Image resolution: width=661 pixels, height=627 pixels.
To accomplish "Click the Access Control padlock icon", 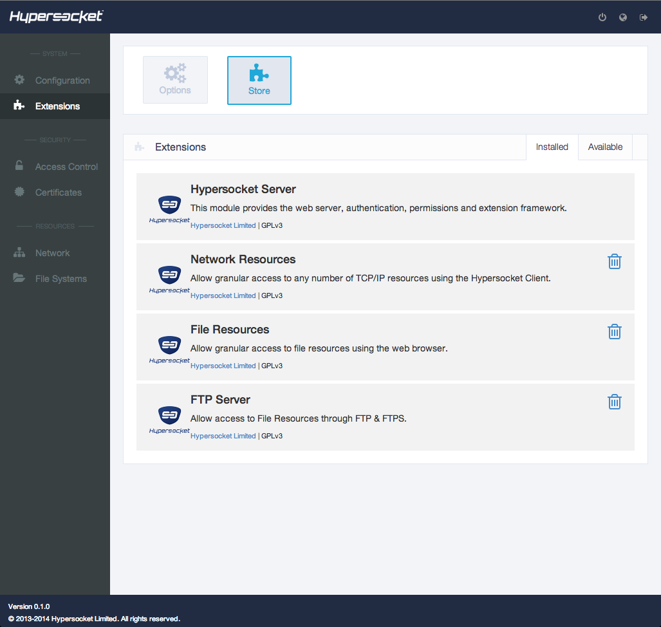I will pos(19,165).
